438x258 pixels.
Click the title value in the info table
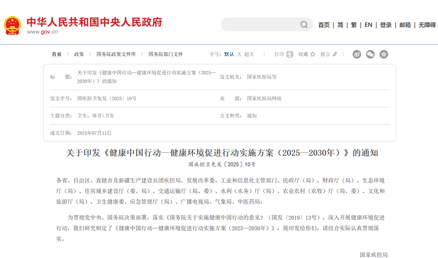coord(147,77)
